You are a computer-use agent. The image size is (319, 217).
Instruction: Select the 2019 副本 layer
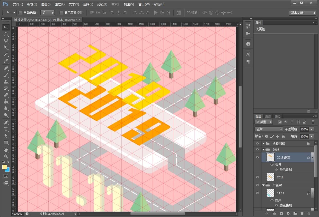coord(283,157)
